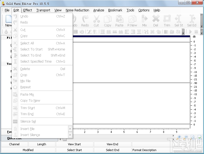
Task: Open the Tools menu
Action: [x=130, y=10]
